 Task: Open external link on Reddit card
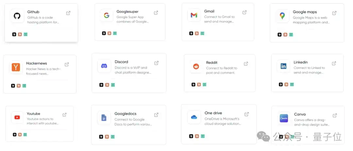coord(246,64)
